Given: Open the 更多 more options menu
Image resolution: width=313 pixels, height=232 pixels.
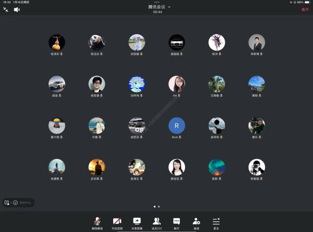Looking at the screenshot, I should pyautogui.click(x=216, y=224).
